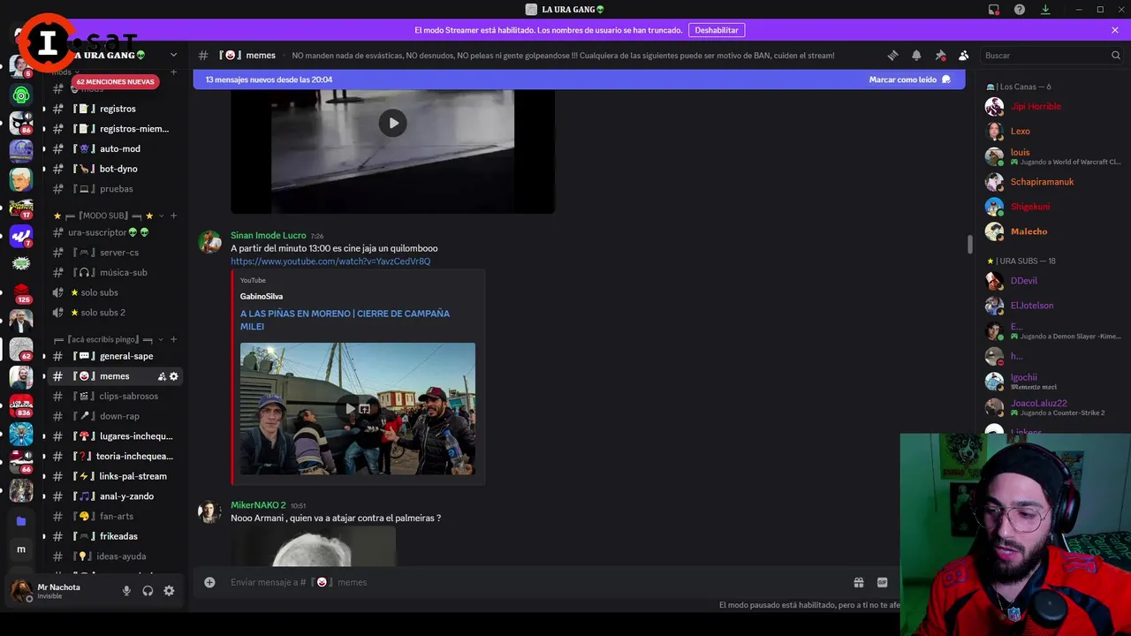This screenshot has width=1131, height=636.
Task: Open the teoria-inchequea... channel
Action: pos(115,457)
